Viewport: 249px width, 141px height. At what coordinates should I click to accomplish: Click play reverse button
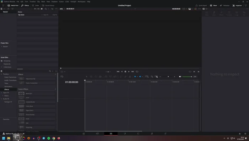pyautogui.click(x=122, y=71)
